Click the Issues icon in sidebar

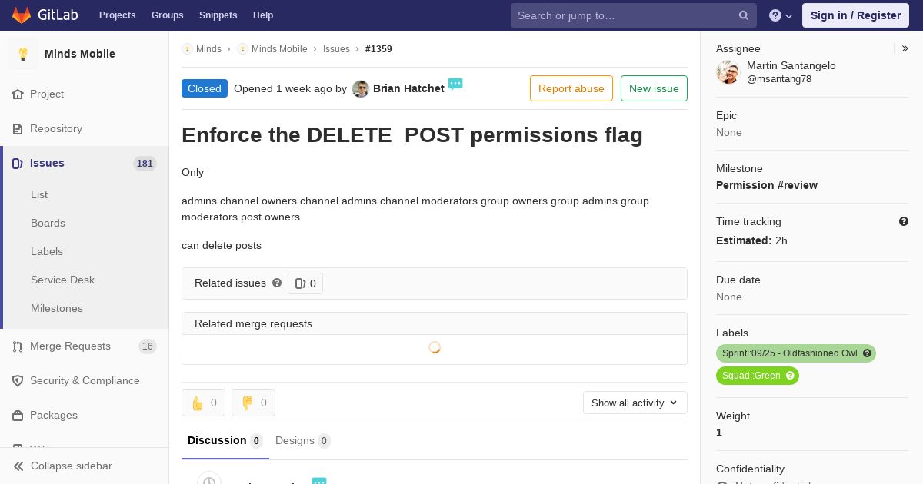pyautogui.click(x=18, y=164)
